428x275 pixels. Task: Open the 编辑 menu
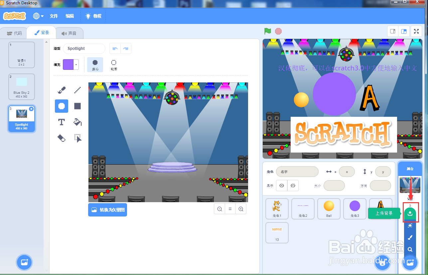(x=70, y=16)
